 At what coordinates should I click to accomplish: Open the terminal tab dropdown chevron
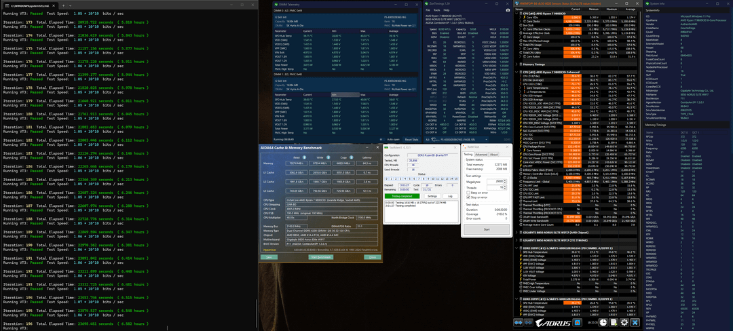pyautogui.click(x=70, y=5)
